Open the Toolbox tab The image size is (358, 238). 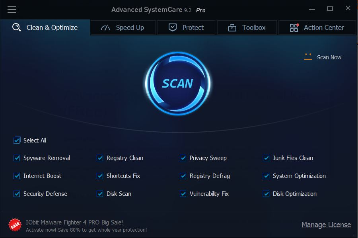point(247,27)
